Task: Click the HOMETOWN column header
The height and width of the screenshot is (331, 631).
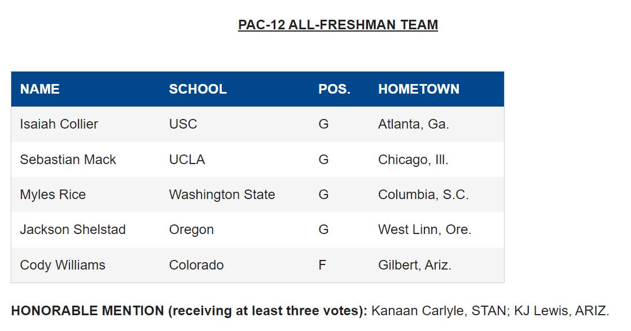Action: tap(419, 89)
